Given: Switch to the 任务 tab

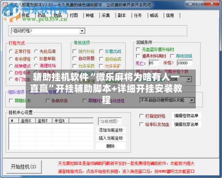Looking at the screenshot, I should (138, 15).
